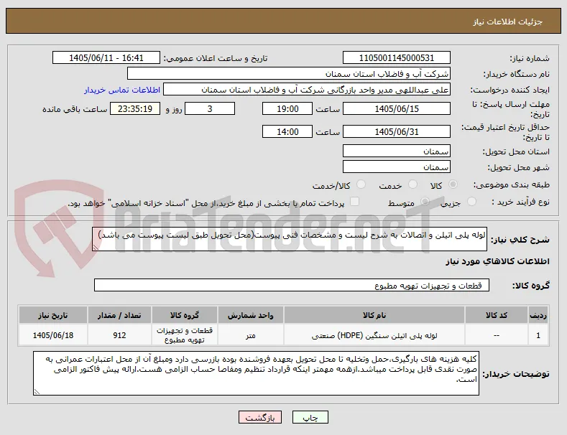Click the announcement date field 1405/06/11 - 16:41
The image size is (567, 435).
(x=106, y=58)
